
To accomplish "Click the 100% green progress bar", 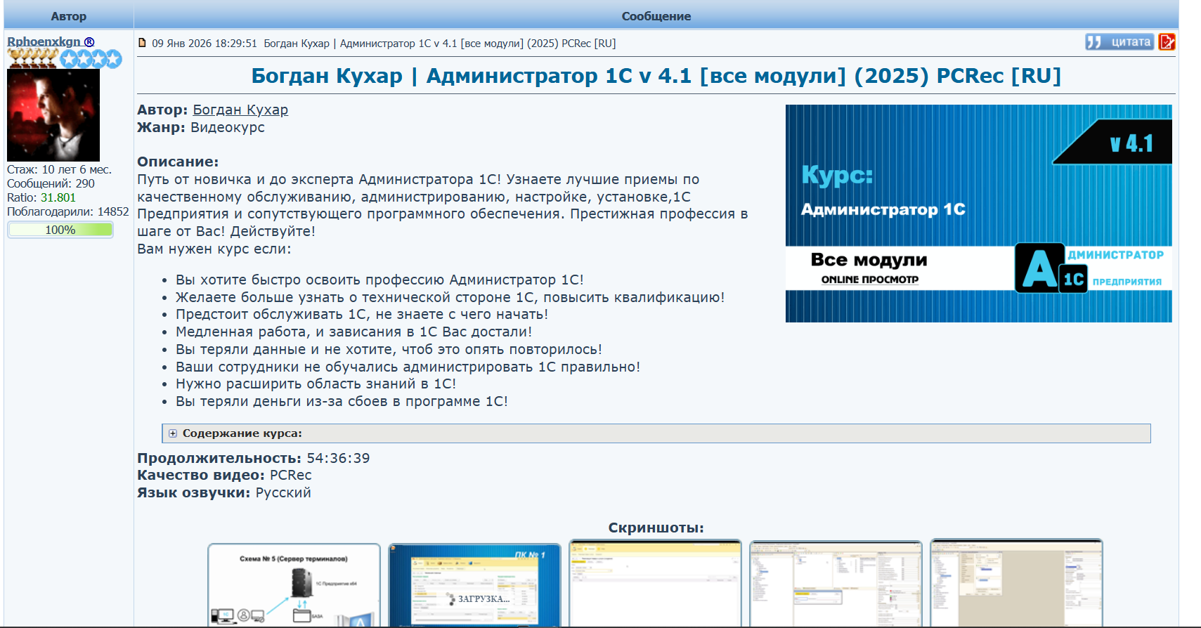I will (x=60, y=230).
